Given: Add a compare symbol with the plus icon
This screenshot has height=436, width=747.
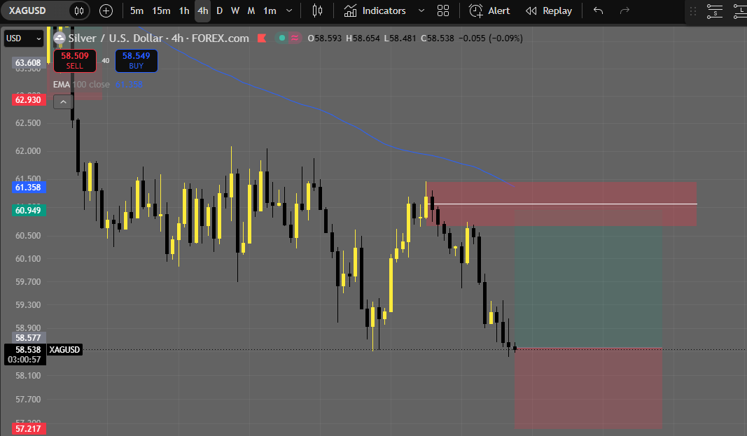Looking at the screenshot, I should click(106, 10).
